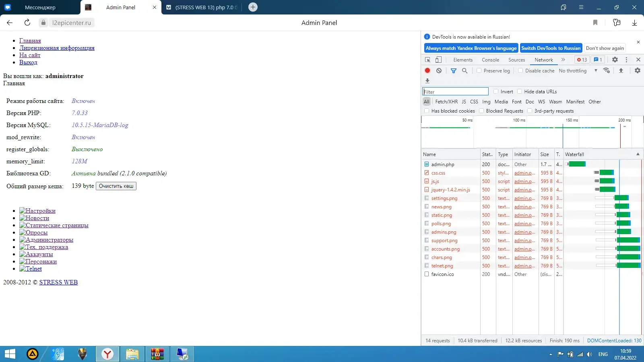Viewport: 644px width, 362px height.
Task: Open browser downloads using the download arrow
Action: [x=634, y=23]
